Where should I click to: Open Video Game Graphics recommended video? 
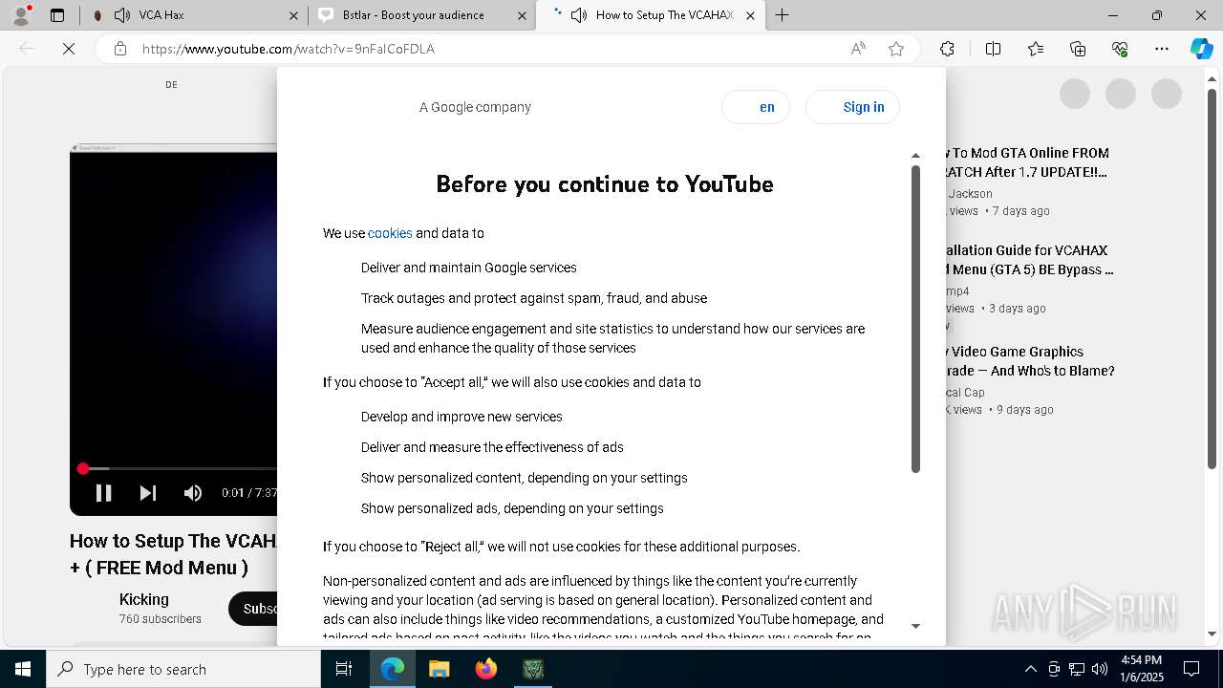[1030, 361]
